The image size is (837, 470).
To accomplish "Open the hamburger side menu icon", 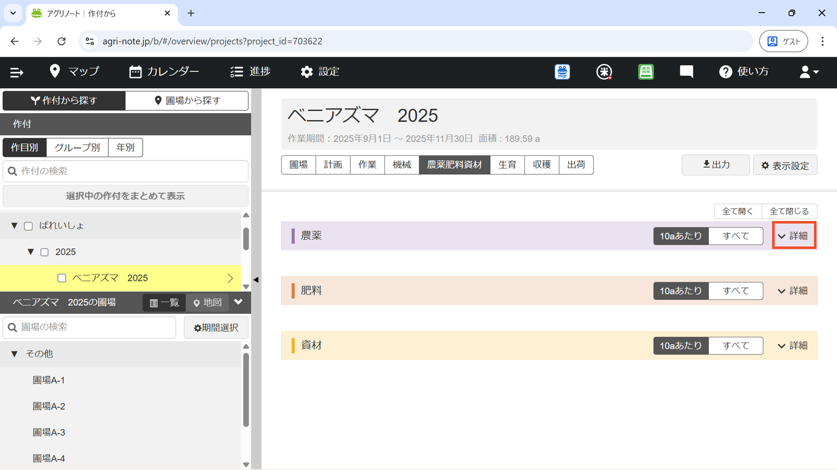I will (17, 72).
